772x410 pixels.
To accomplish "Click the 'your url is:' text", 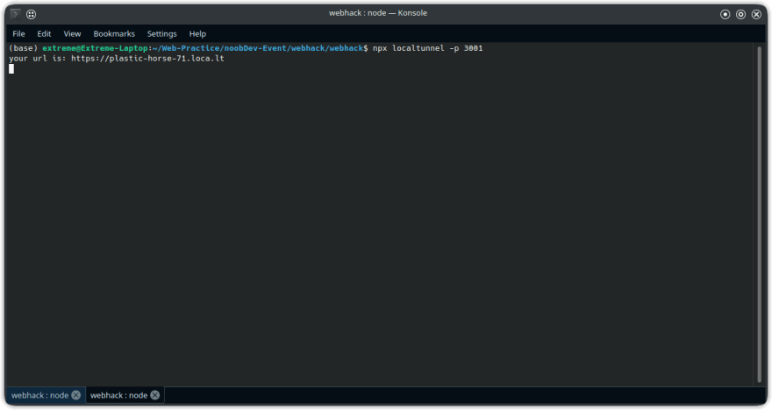I will [37, 59].
